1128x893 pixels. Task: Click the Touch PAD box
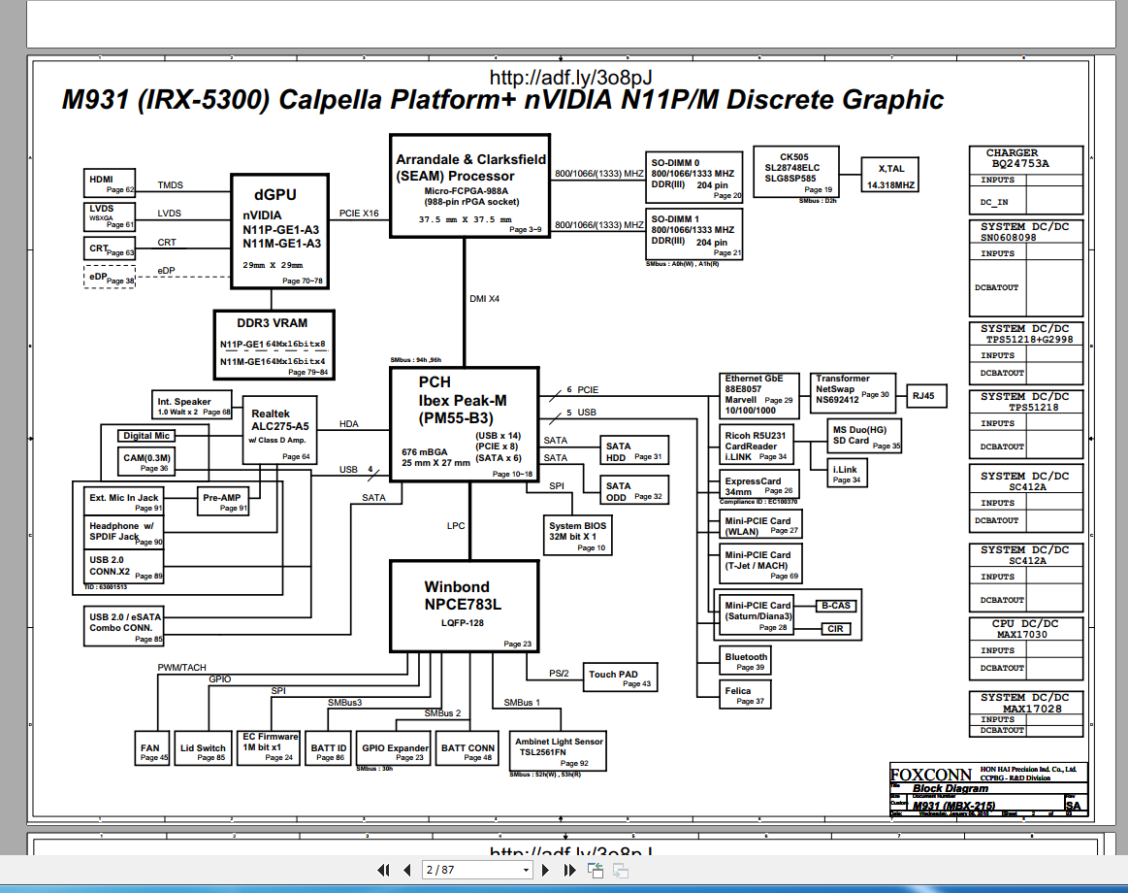coord(620,677)
